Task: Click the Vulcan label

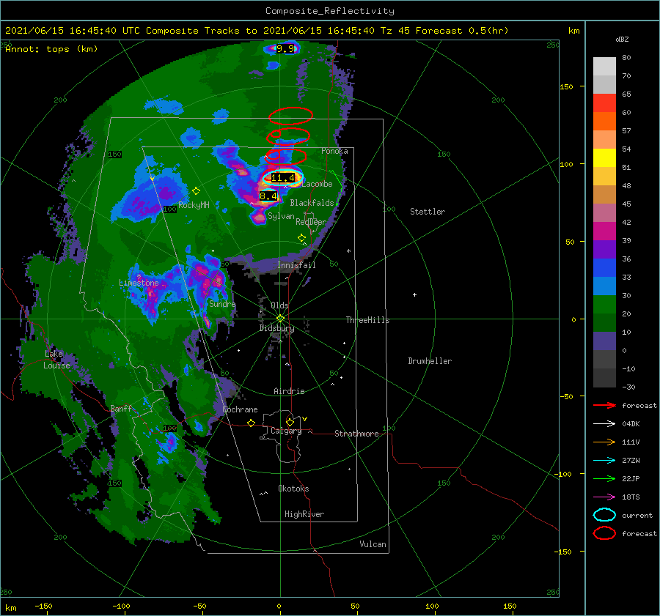Action: point(373,544)
